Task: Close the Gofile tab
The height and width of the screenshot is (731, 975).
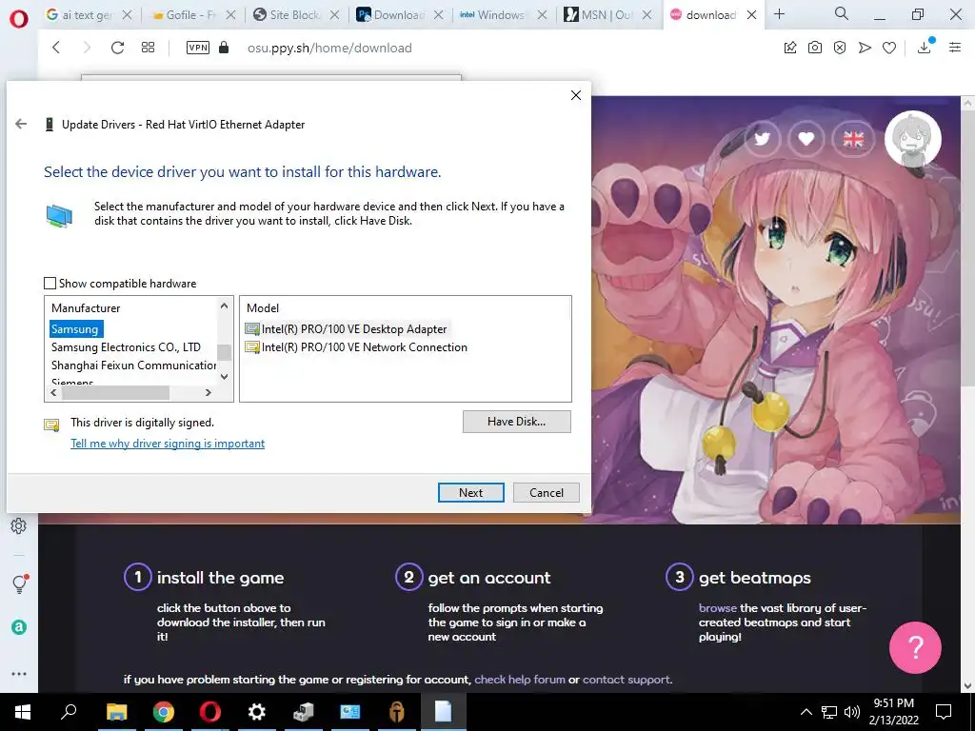Action: 230,15
